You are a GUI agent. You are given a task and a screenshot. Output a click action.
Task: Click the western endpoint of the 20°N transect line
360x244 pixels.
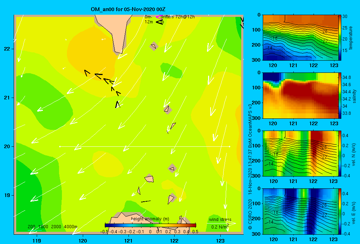60,146
